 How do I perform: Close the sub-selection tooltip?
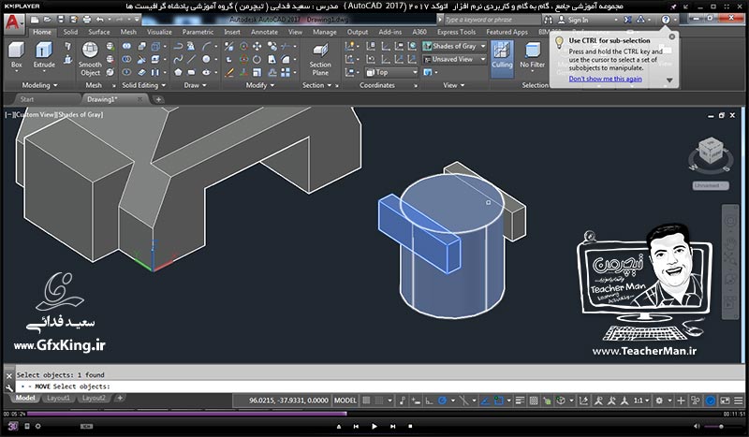click(x=672, y=36)
